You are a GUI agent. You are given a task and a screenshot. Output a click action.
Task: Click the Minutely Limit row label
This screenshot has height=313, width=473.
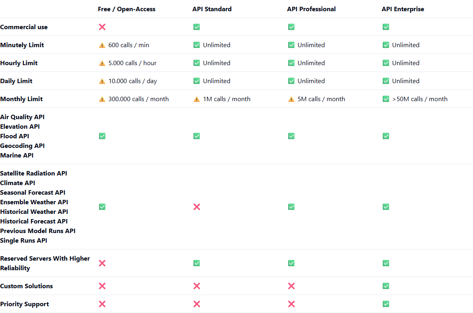click(22, 45)
